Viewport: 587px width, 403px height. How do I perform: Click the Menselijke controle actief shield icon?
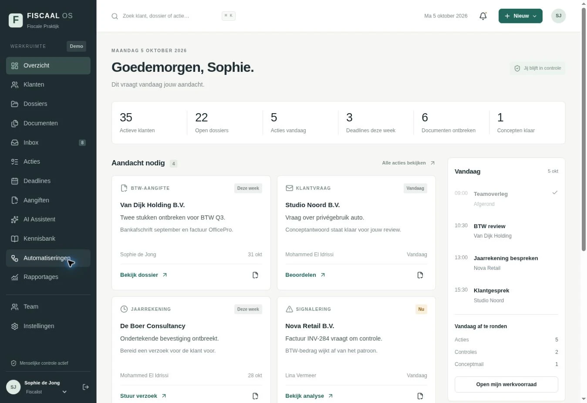[x=13, y=363]
